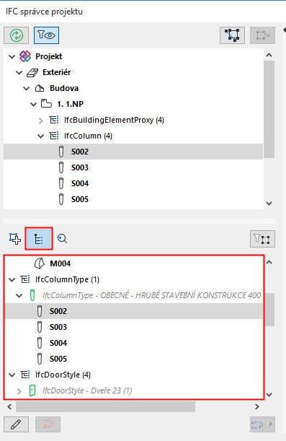This screenshot has height=441, width=286.
Task: Click the add new assignment icon
Action: point(15,239)
